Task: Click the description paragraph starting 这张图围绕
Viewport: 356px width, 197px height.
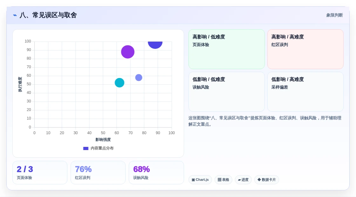Action: (265, 121)
